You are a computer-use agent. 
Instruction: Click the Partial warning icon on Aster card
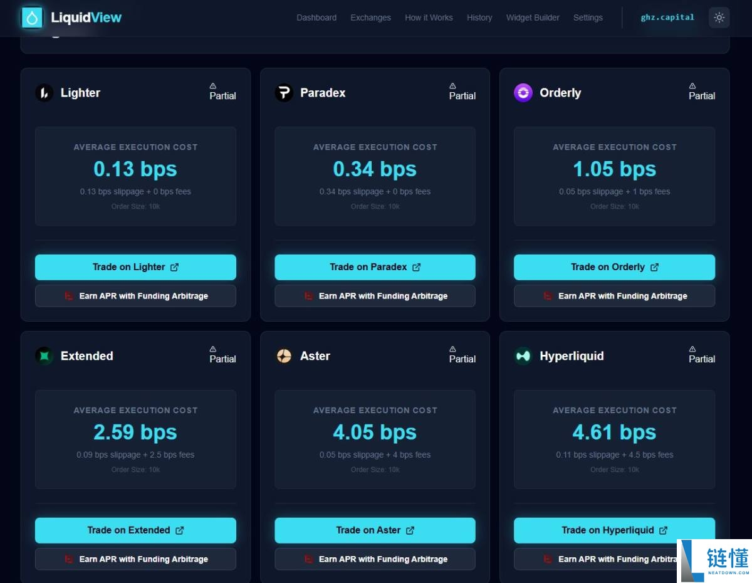click(x=452, y=349)
